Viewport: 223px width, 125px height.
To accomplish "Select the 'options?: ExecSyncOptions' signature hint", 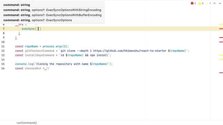I will [53, 20].
